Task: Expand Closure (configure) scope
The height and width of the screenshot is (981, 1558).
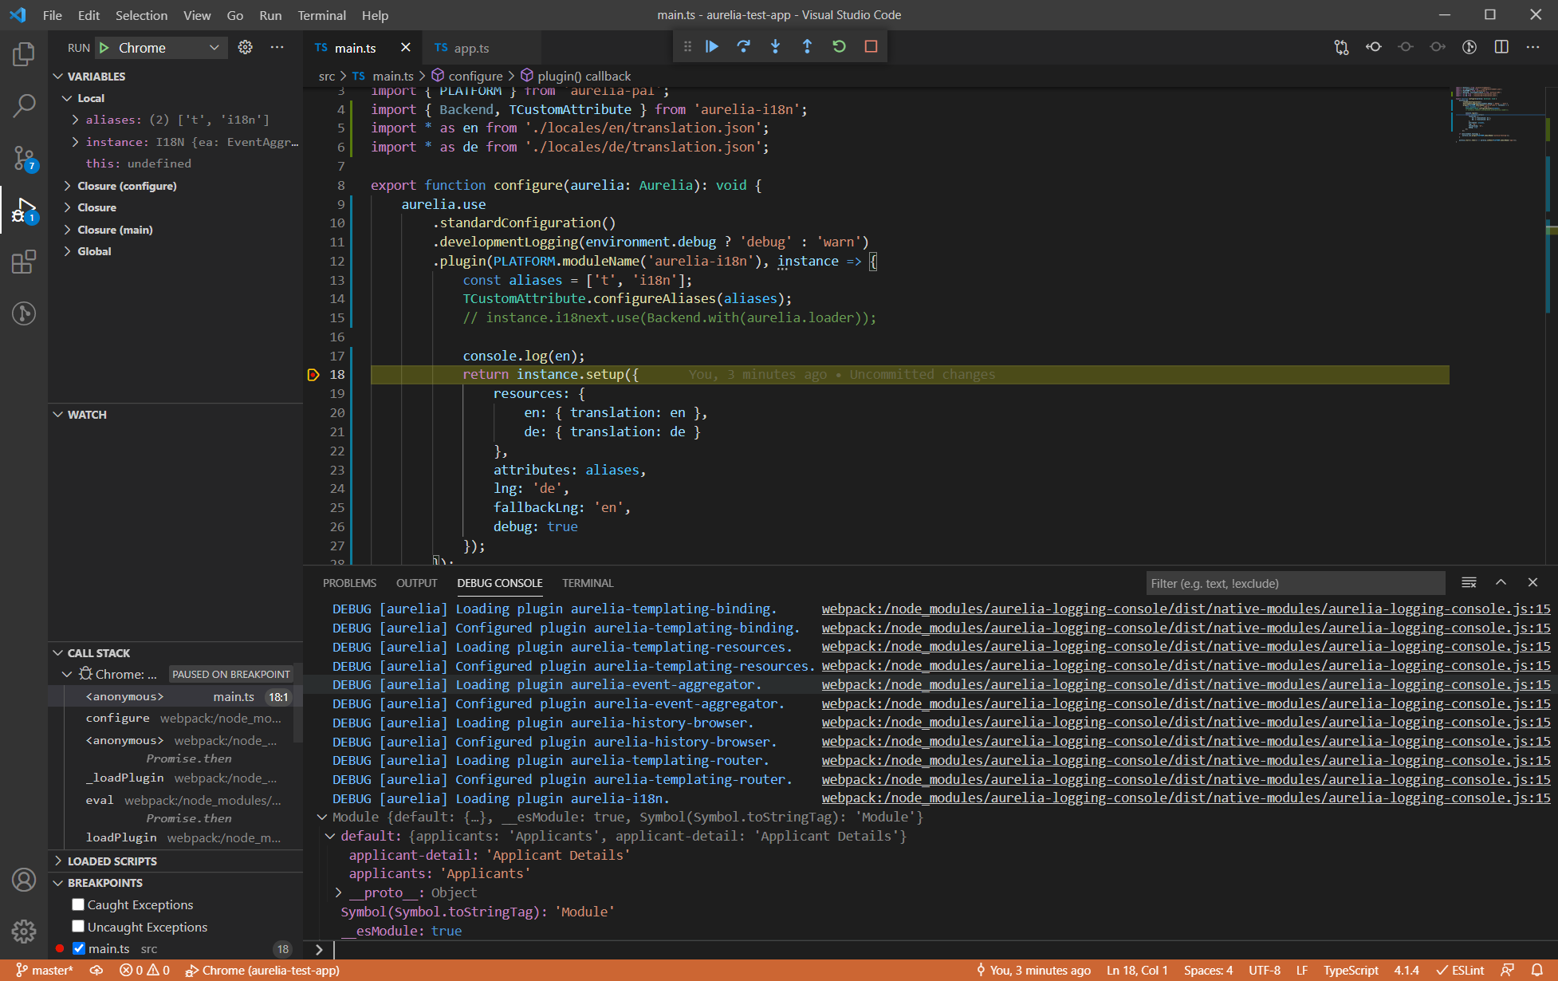Action: [68, 186]
